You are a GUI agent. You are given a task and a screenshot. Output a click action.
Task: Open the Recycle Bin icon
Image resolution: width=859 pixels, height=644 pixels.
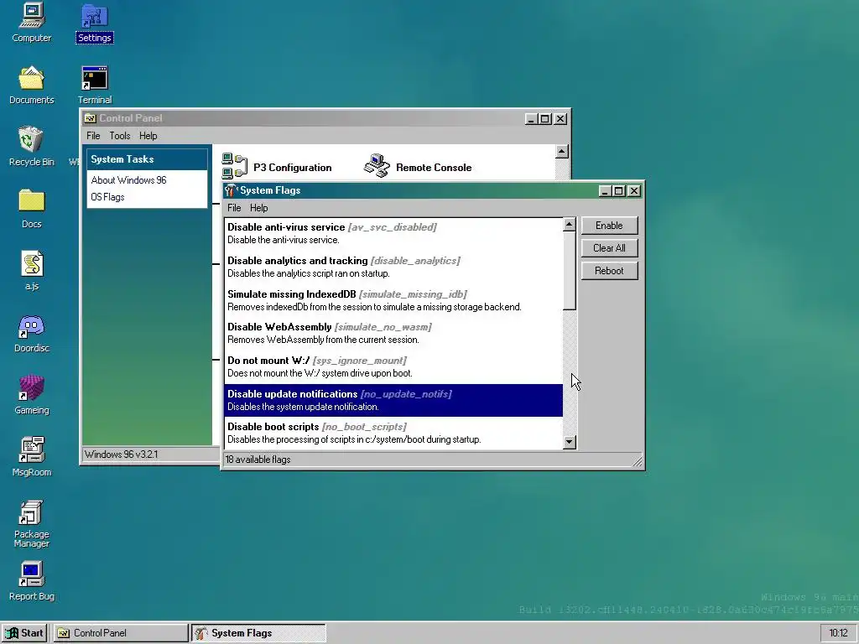click(x=32, y=146)
